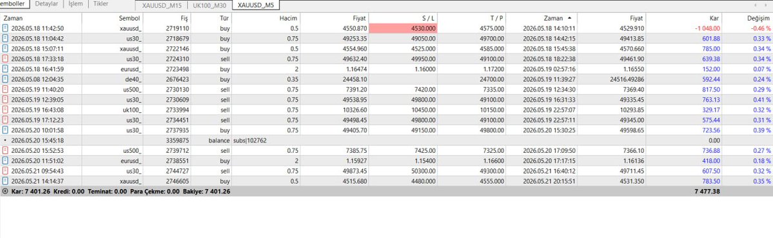The image size is (773, 238).
Task: Open the UK100_M30 chart tab
Action: [209, 5]
